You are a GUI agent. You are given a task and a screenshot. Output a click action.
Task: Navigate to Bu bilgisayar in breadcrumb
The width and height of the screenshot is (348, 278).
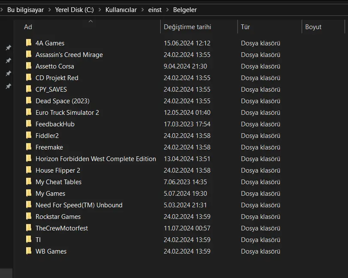[26, 10]
